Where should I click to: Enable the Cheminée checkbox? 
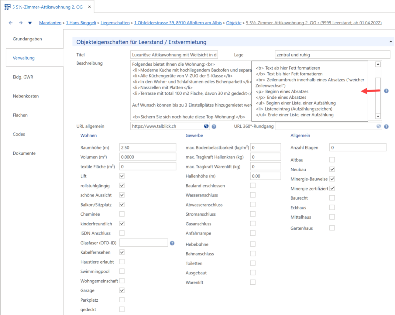[x=122, y=214]
